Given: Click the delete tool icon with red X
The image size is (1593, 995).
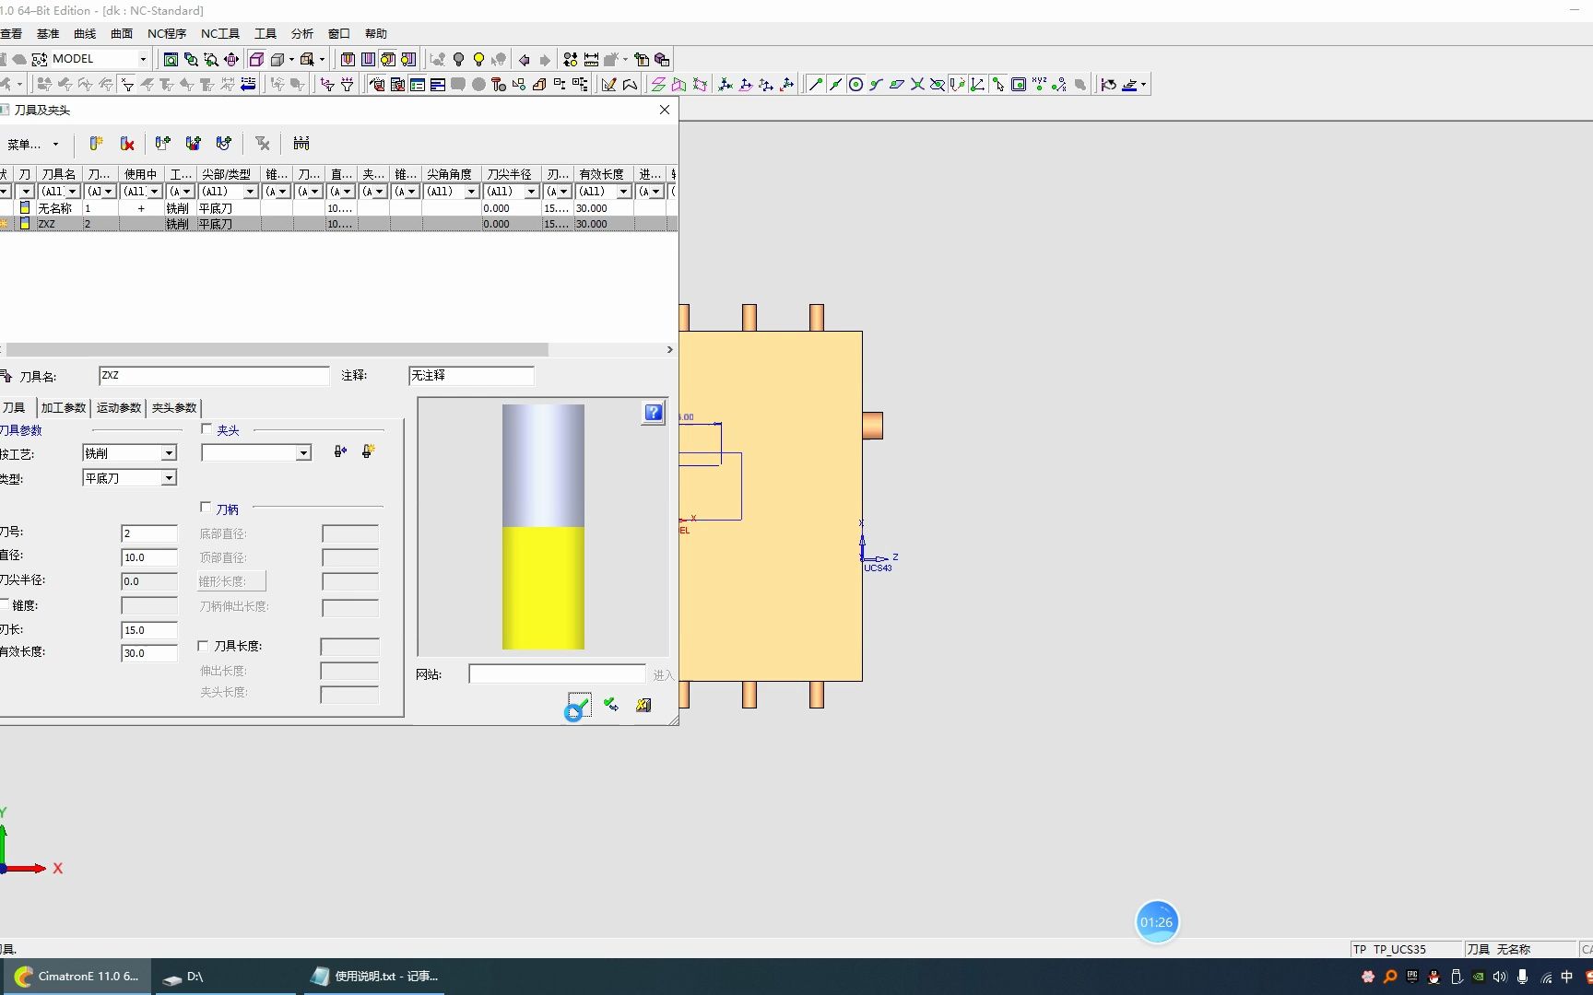Looking at the screenshot, I should [127, 144].
